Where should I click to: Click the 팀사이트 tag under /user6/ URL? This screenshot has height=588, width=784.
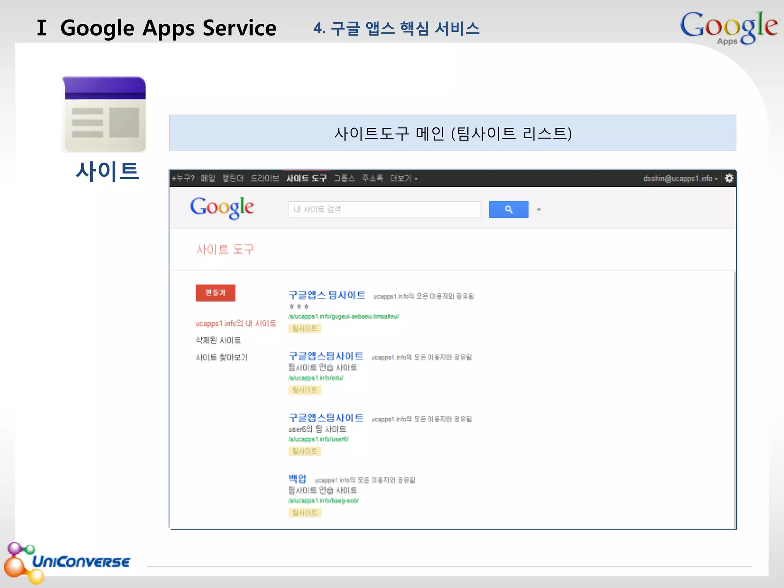pyautogui.click(x=305, y=451)
